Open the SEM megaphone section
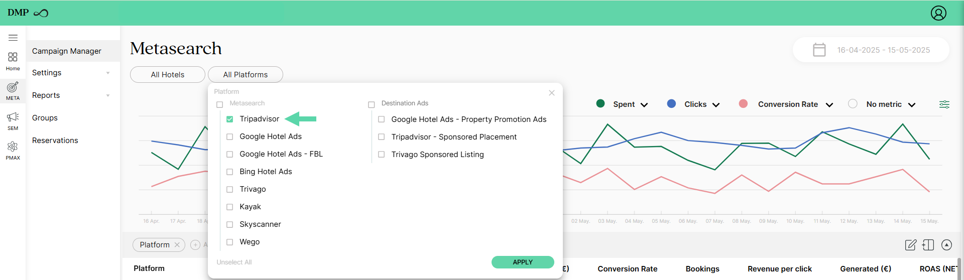Image resolution: width=964 pixels, height=280 pixels. [x=13, y=121]
